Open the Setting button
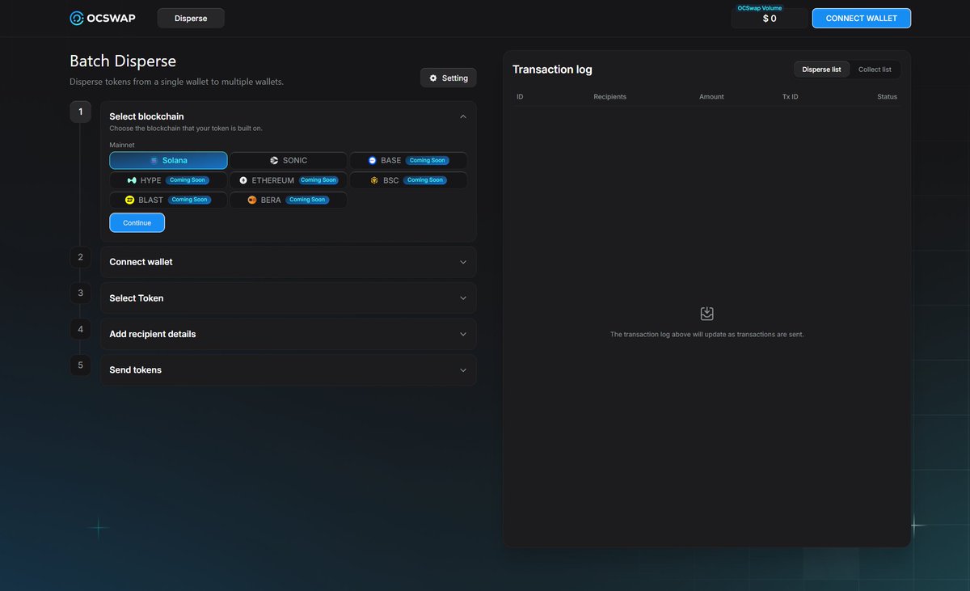The height and width of the screenshot is (591, 970). pyautogui.click(x=449, y=78)
